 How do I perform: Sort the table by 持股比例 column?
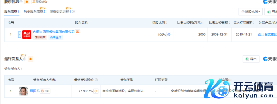point(160,23)
